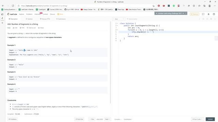
Task: Reload the page with the refresh icon
Action: tap(13, 6)
